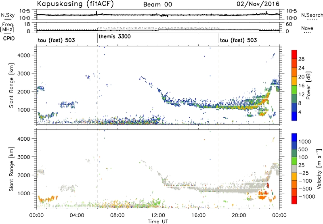Click the power panel 'Slant Range [km]' label
323x224 pixels.
12,85
